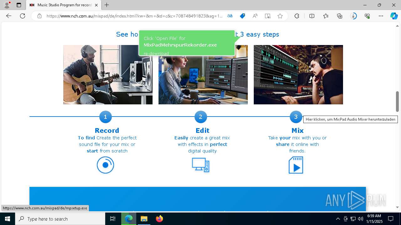The image size is (401, 225).
Task: Open File Explorer from taskbar
Action: [x=144, y=219]
